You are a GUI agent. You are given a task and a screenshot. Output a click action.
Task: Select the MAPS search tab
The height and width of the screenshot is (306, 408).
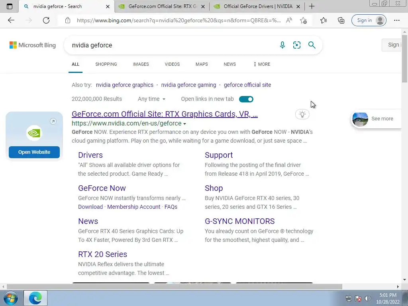pos(202,64)
